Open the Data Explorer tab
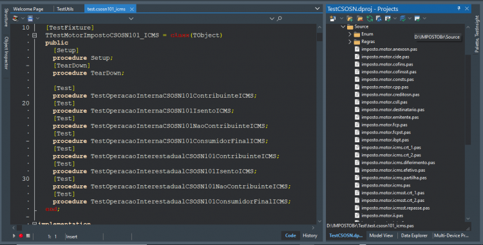This screenshot has height=245, width=483. point(414,235)
